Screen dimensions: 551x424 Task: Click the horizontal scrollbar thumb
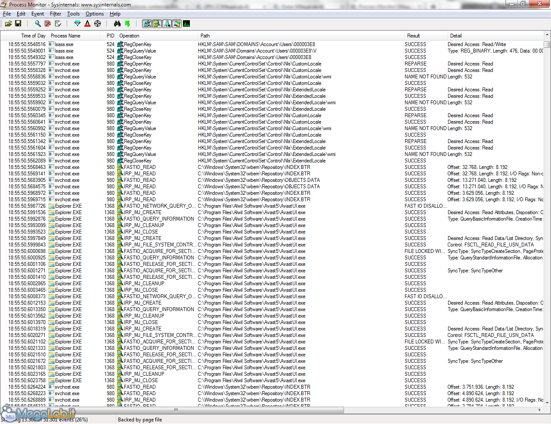point(176,410)
